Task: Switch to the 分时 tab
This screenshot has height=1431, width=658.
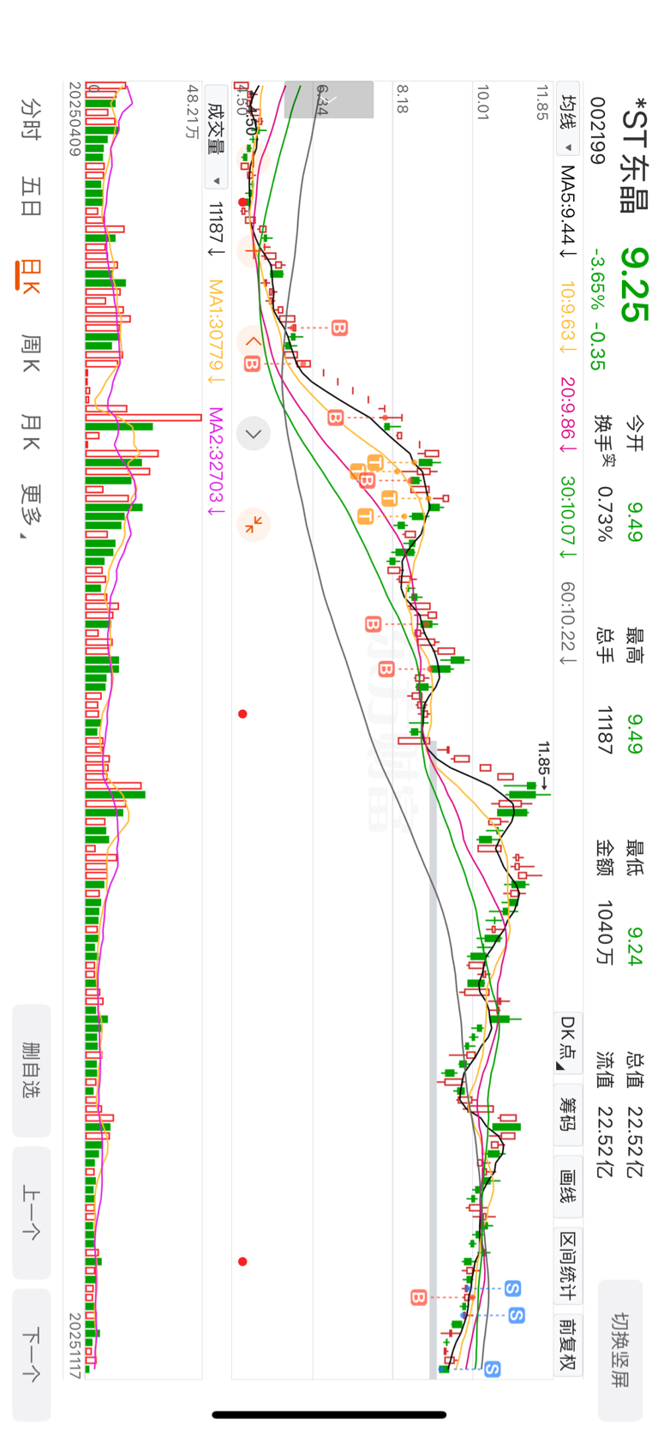Action: click(x=32, y=118)
